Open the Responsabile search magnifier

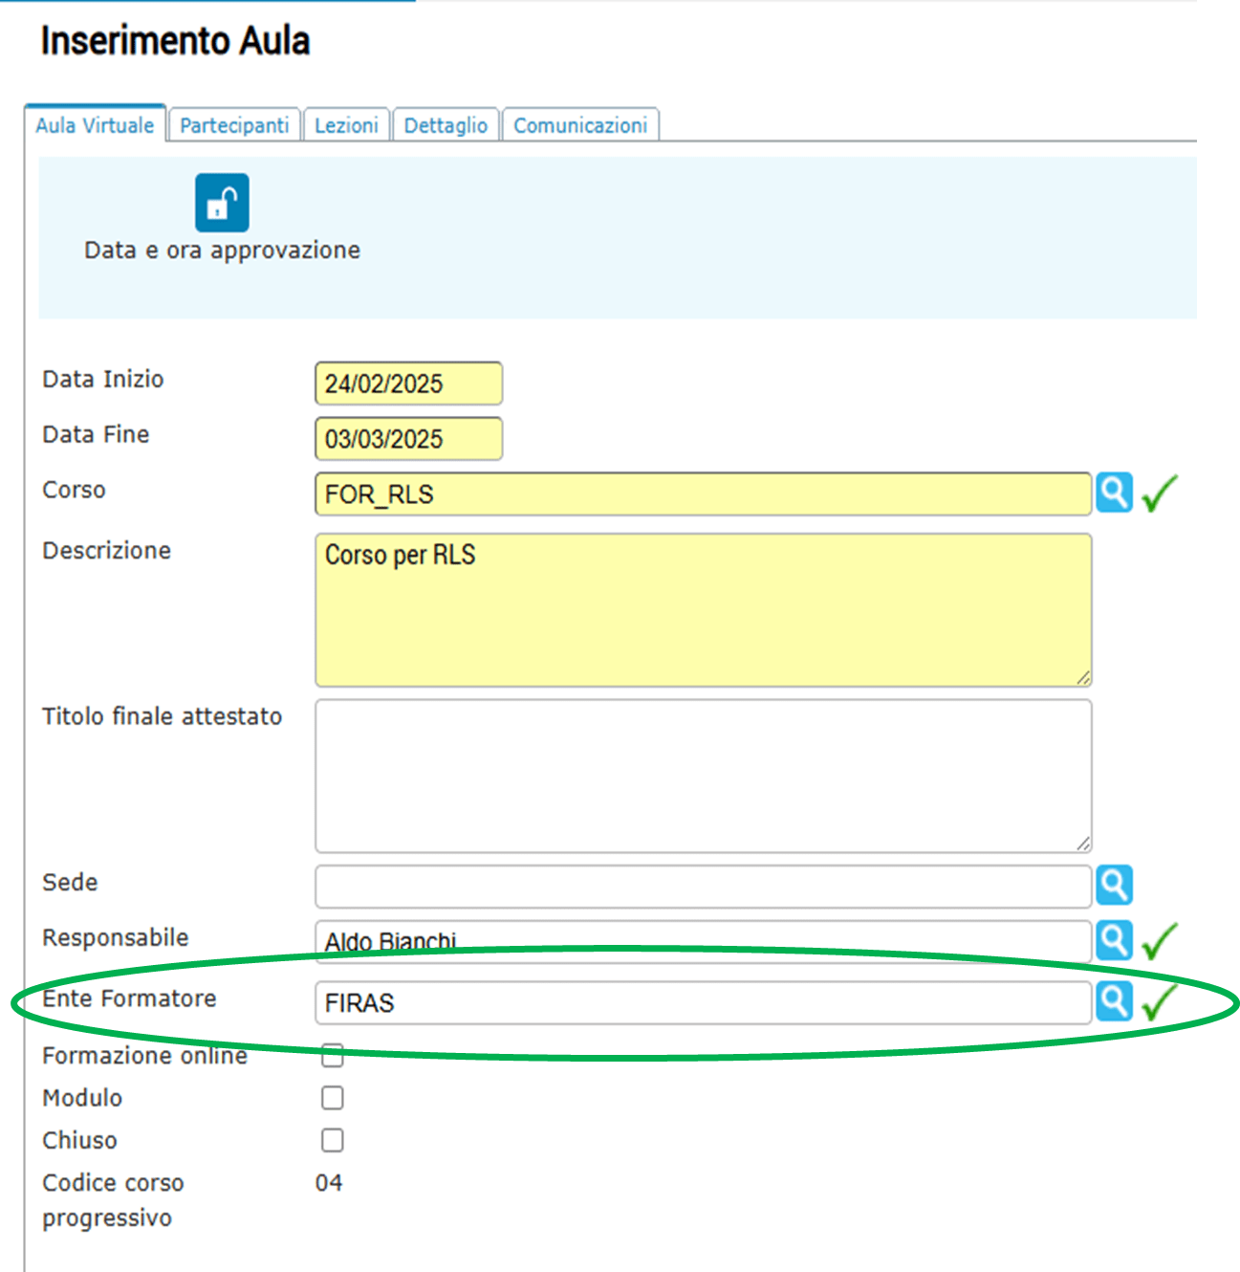coord(1114,940)
